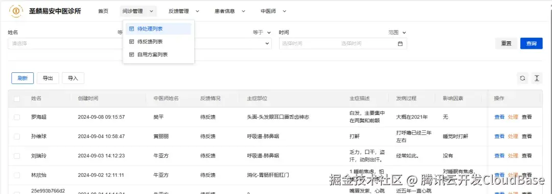Click the calendar icon in the time field

tap(400, 44)
